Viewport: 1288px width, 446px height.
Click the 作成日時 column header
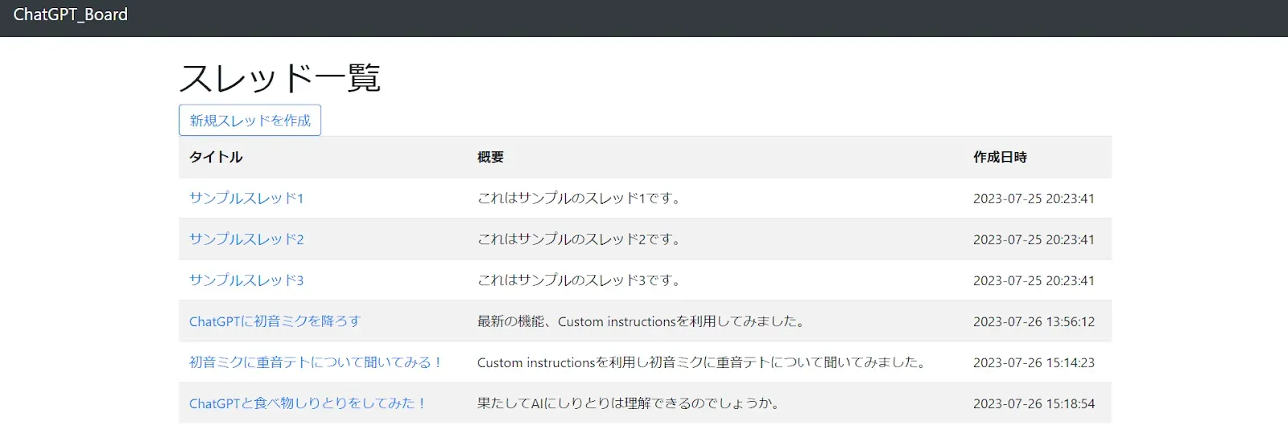point(1000,157)
